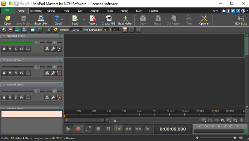Click the green plus add track icon
The height and width of the screenshot is (141, 249).
coord(17,30)
